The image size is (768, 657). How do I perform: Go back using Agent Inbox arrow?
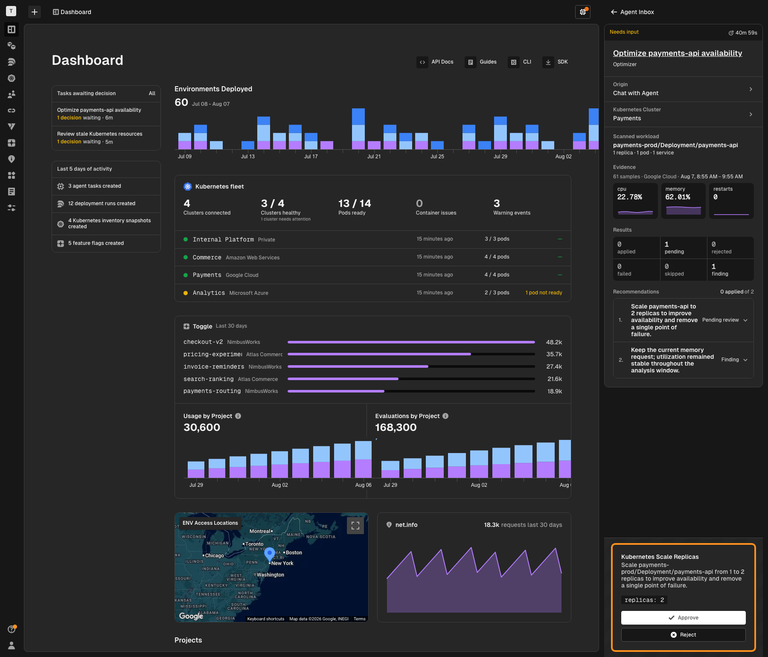[x=614, y=12]
